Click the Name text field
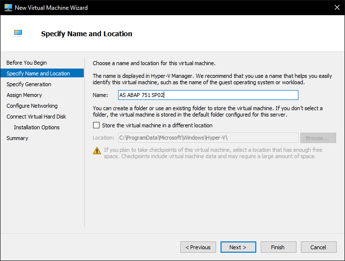The height and width of the screenshot is (261, 345). click(x=208, y=95)
